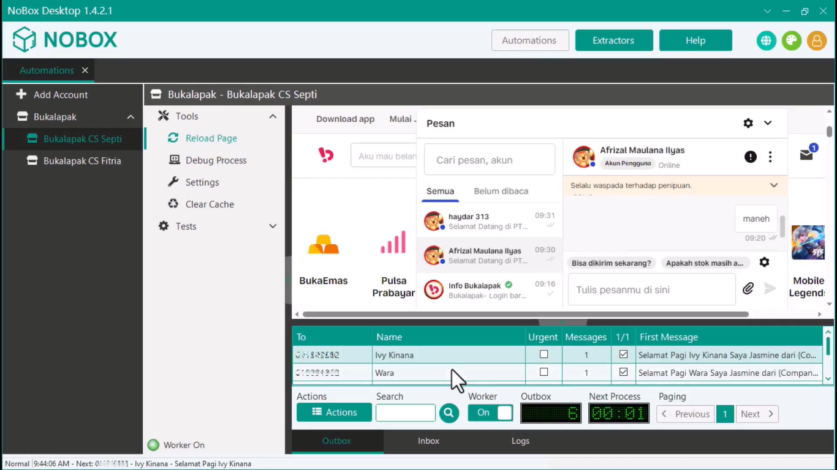Click the mail envelope notification icon
This screenshot has height=470, width=837.
[x=806, y=155]
